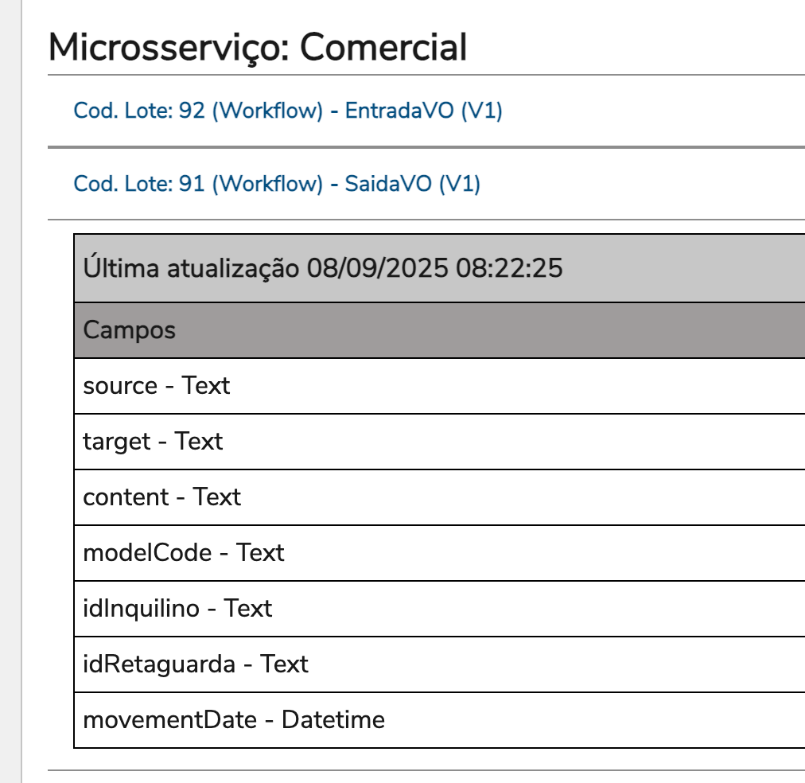Click the Última atualização header row
Image resolution: width=805 pixels, height=783 pixels.
tap(322, 268)
